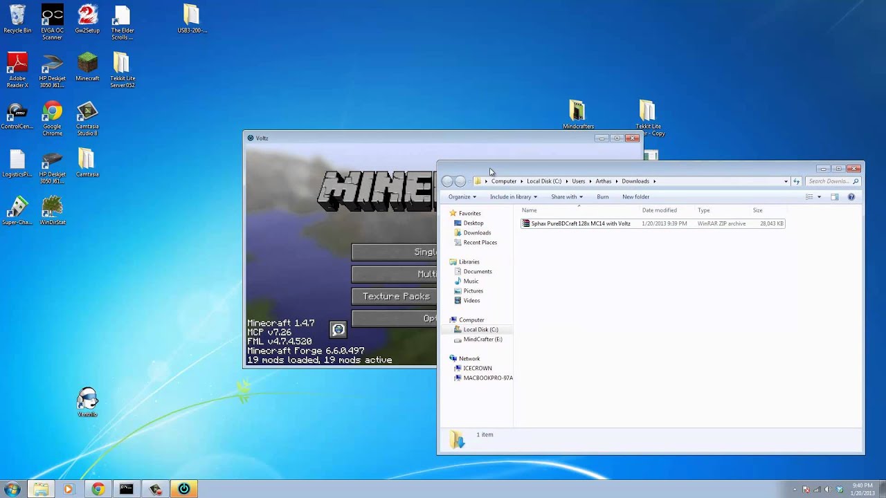Click Singleplayer button in Minecraft menu
886x498 pixels.
tap(395, 252)
